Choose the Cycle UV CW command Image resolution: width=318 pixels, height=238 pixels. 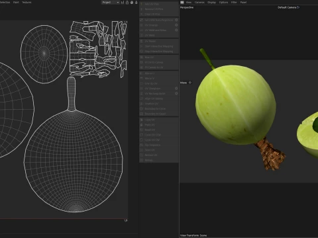pyautogui.click(x=159, y=139)
